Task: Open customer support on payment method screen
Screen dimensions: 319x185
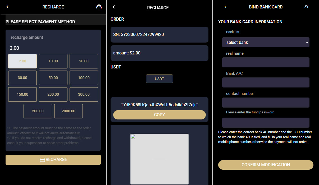Action: tap(99, 7)
